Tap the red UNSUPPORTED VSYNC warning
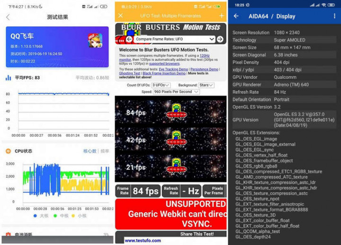Viewport: 341px width, 245px height. (171, 214)
